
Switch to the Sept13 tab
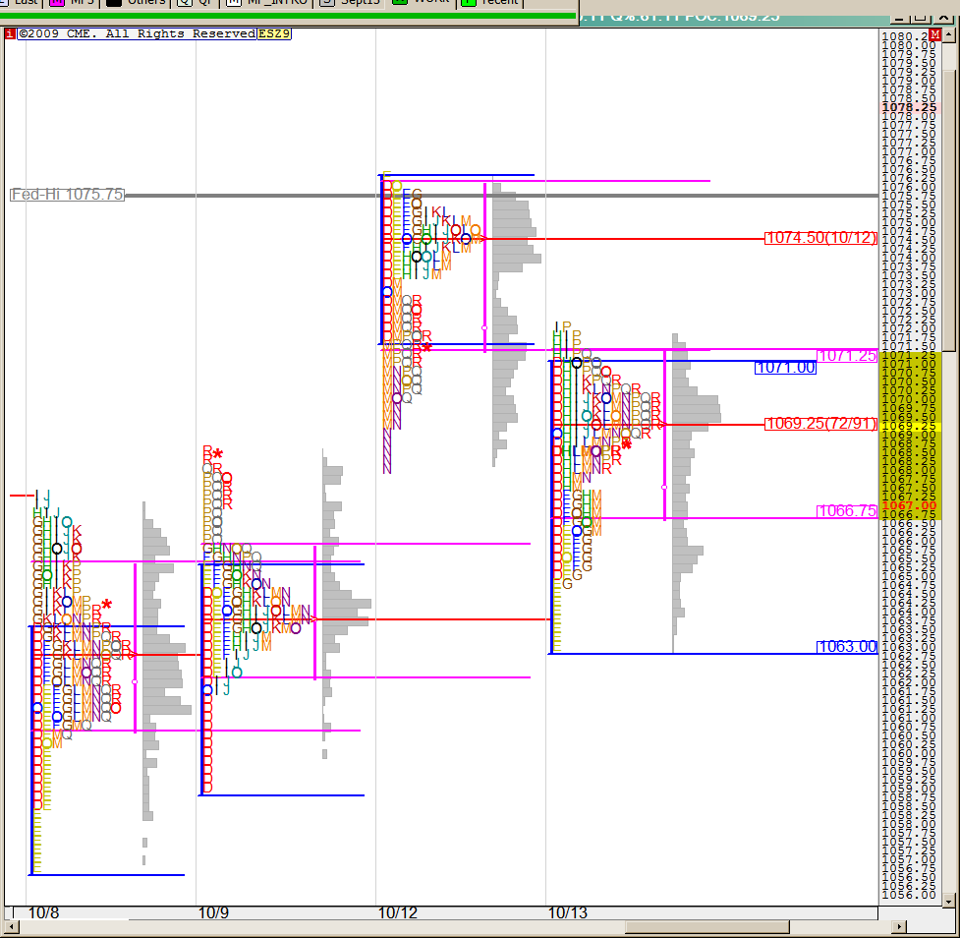[x=360, y=2]
